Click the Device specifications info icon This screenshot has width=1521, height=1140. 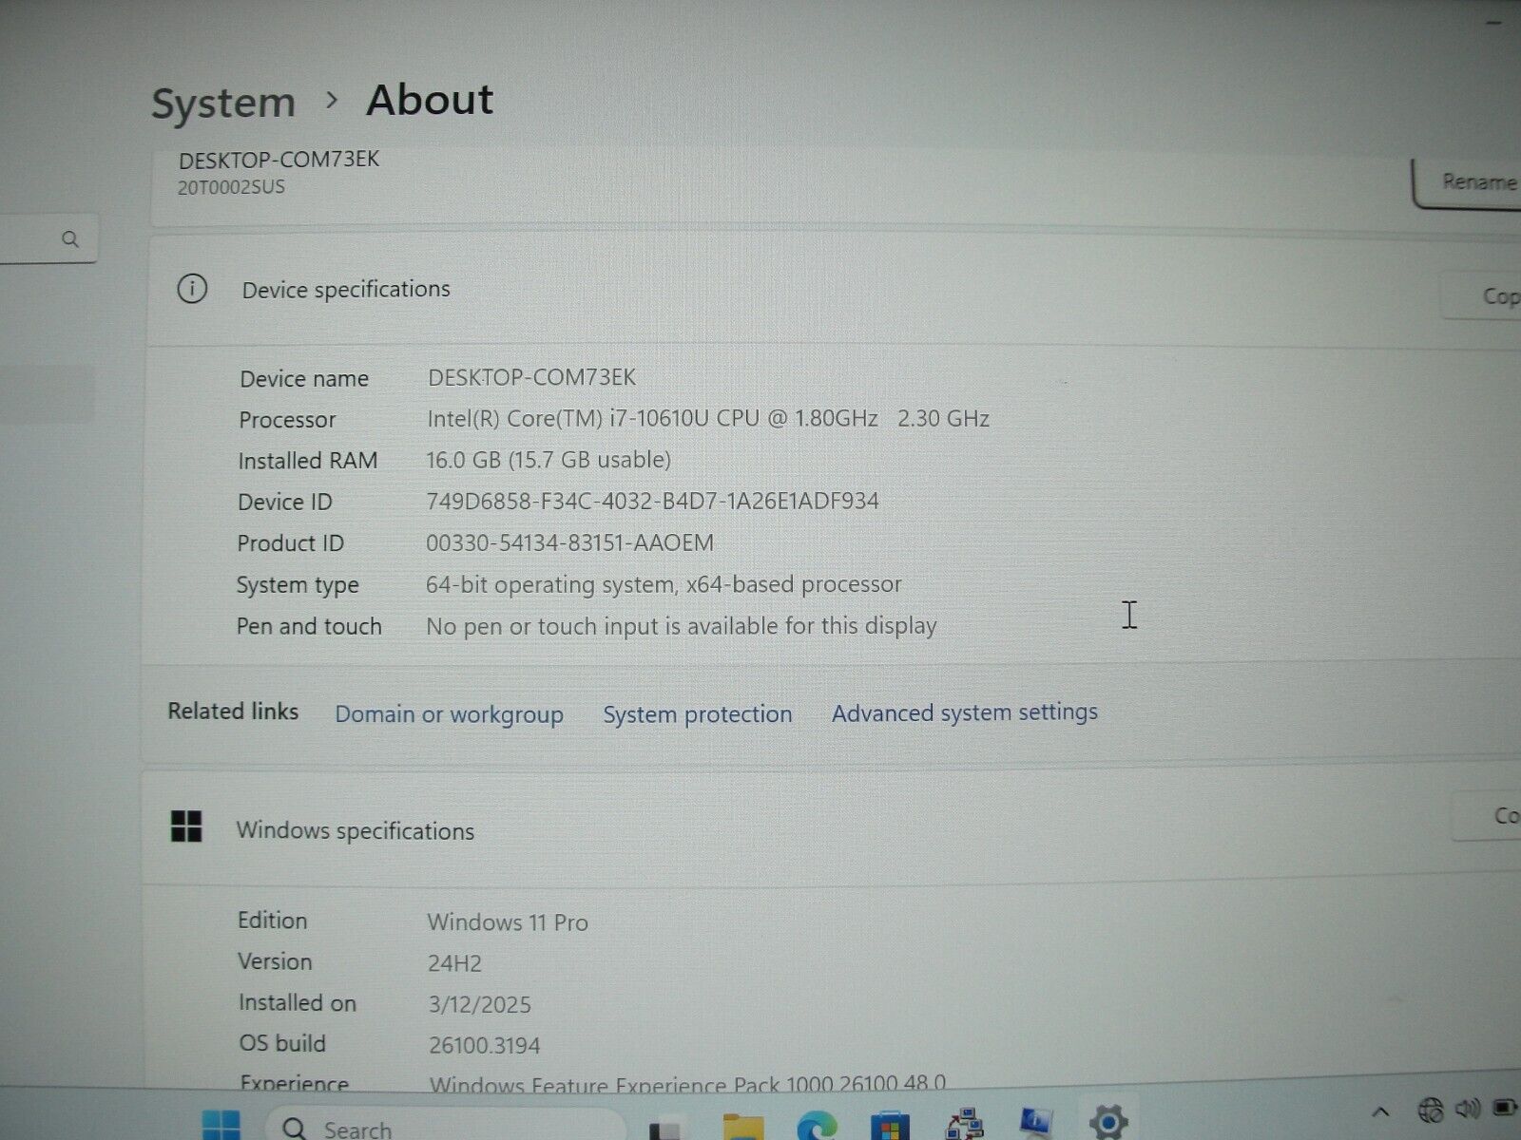[192, 289]
